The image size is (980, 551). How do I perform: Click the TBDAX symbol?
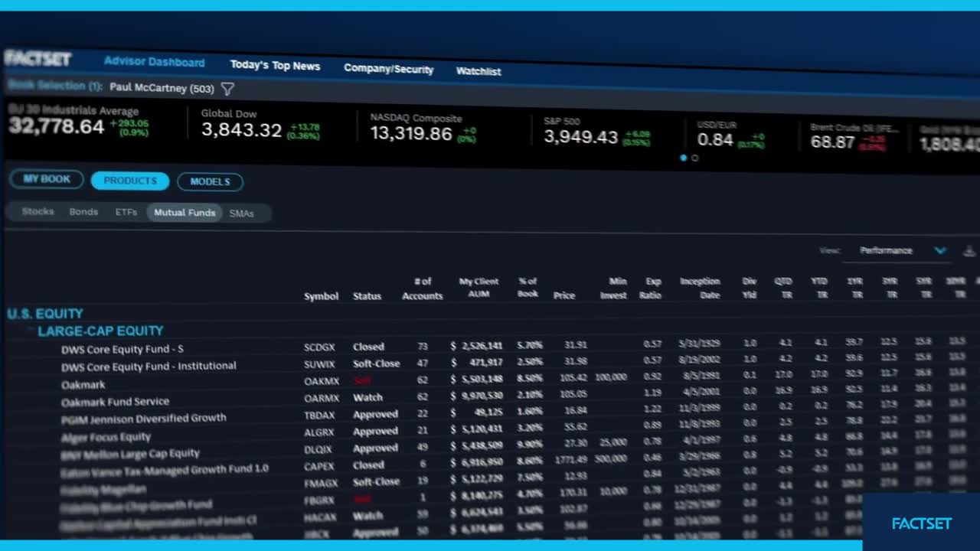(319, 415)
